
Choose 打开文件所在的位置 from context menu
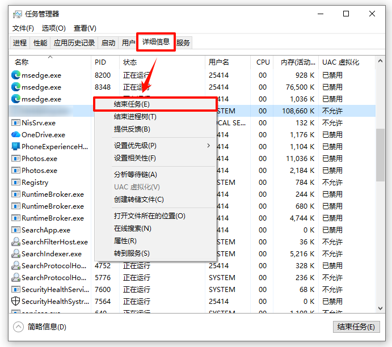click(x=150, y=216)
